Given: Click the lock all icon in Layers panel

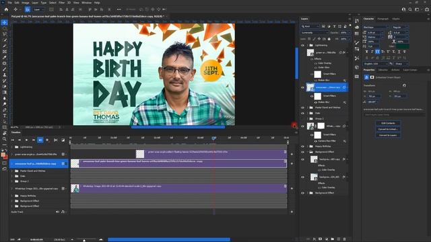Looking at the screenshot, I should (x=329, y=39).
